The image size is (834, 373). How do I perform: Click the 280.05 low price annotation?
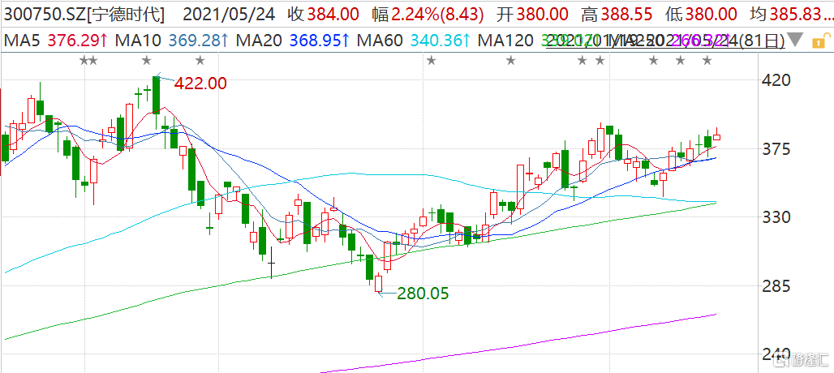pyautogui.click(x=423, y=294)
